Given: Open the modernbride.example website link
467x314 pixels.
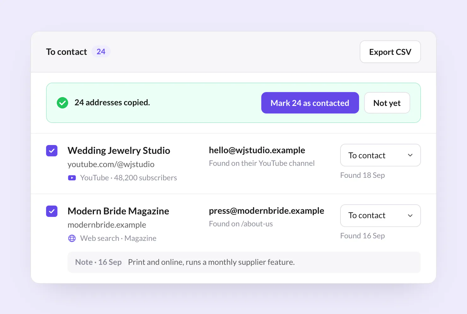Looking at the screenshot, I should click(x=107, y=225).
